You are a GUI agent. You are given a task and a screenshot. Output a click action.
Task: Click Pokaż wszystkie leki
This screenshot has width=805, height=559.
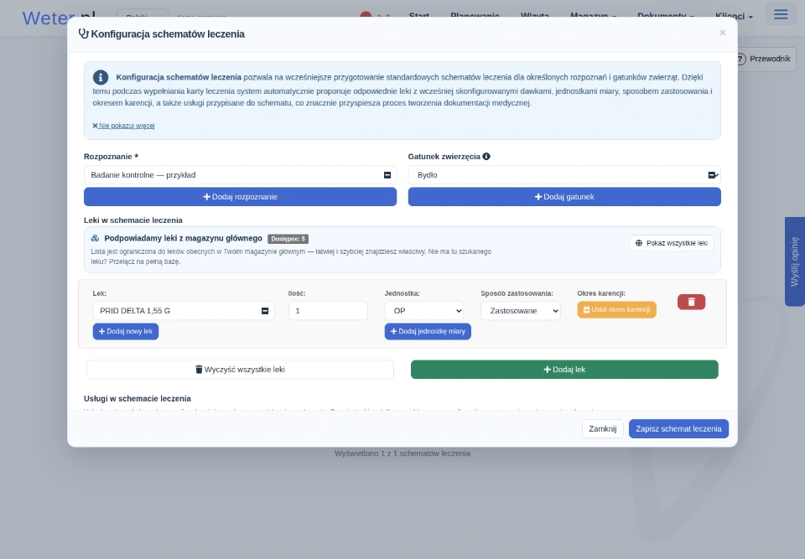click(x=672, y=243)
